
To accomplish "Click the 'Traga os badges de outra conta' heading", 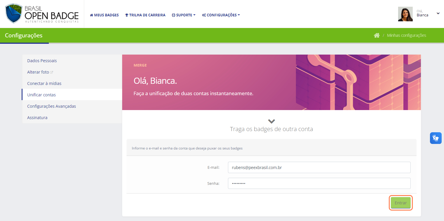I will pyautogui.click(x=272, y=129).
